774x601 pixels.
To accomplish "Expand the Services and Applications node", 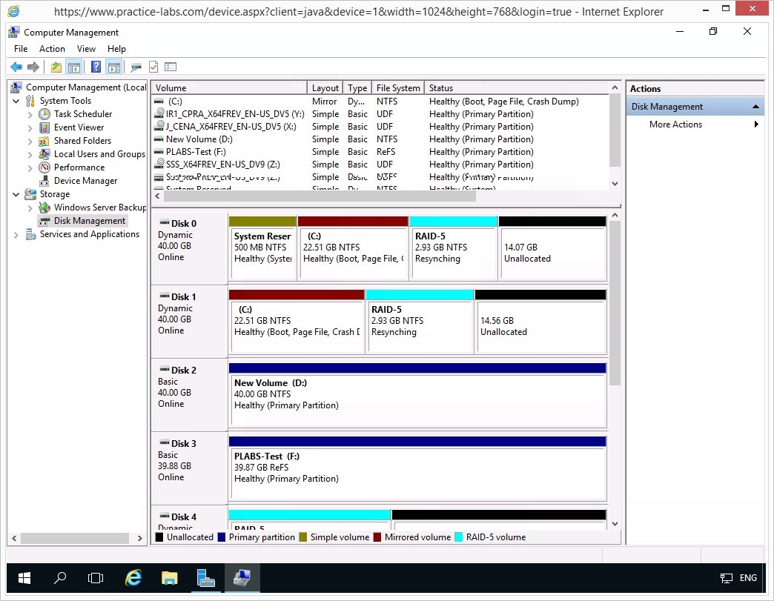I will coord(16,234).
